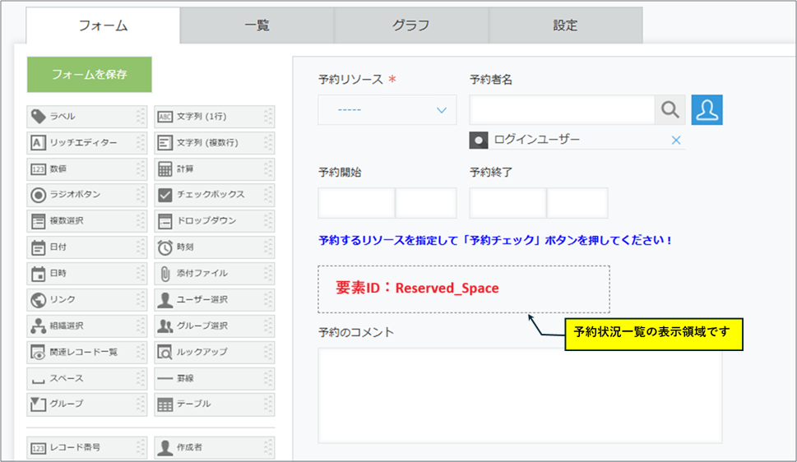The width and height of the screenshot is (797, 462).
Task: Click the 予約のコメント text area
Action: tap(519, 395)
